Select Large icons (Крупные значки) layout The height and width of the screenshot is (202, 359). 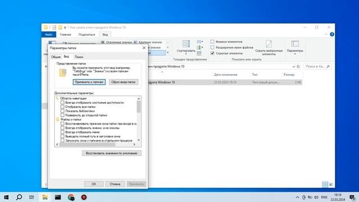(x=148, y=42)
